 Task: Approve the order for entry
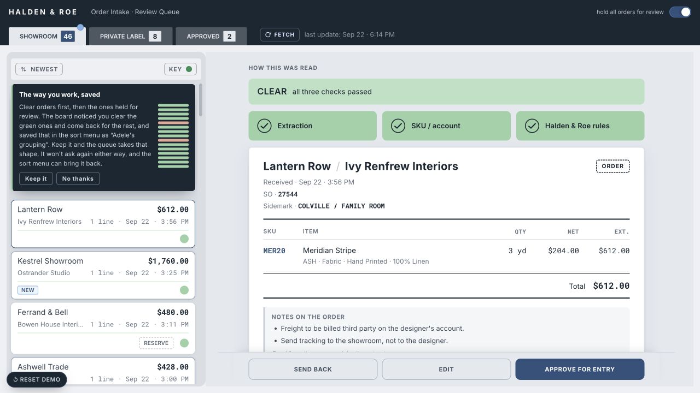coord(580,369)
